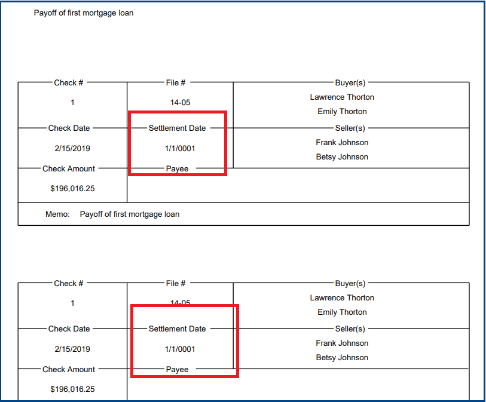Click the memo text 'Payoff of first mortgage loan'
The image size is (486, 402).
tap(130, 214)
